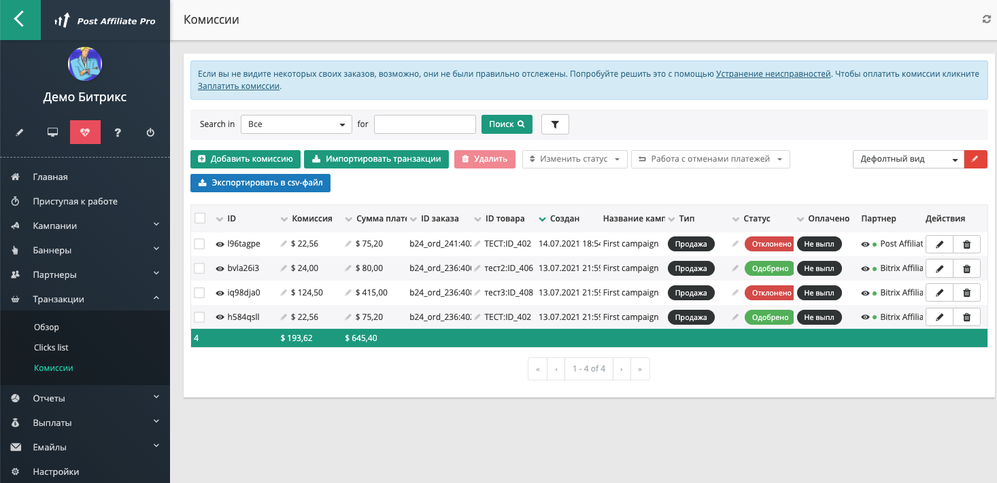Click edit pencil for row bvla26i3
Image resolution: width=997 pixels, height=483 pixels.
939,268
